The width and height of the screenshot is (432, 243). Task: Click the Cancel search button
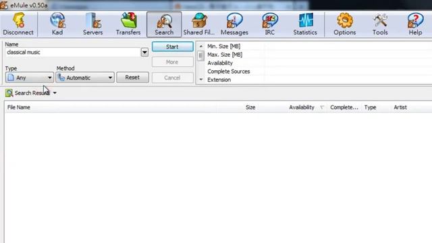[x=173, y=78]
